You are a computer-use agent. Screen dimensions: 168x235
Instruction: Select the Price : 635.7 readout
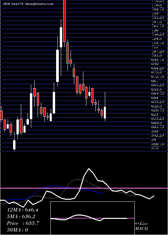pos(23,223)
